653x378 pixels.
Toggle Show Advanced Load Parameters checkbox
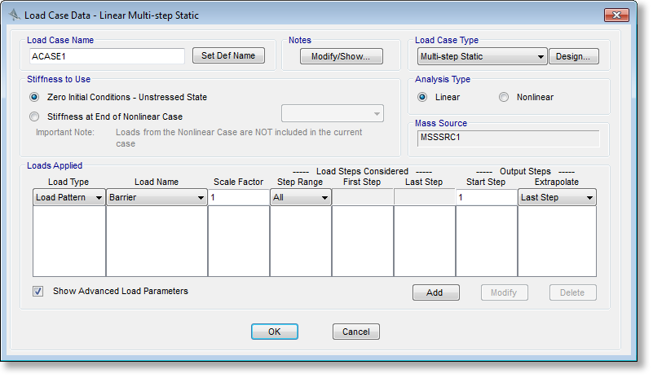coord(38,291)
